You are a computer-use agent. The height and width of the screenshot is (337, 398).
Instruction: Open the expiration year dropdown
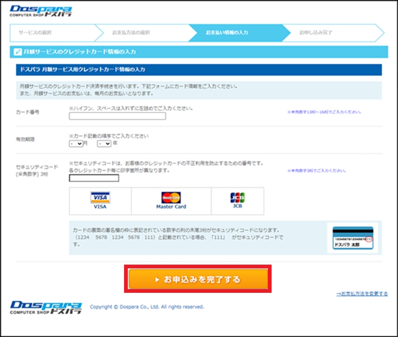pos(104,143)
